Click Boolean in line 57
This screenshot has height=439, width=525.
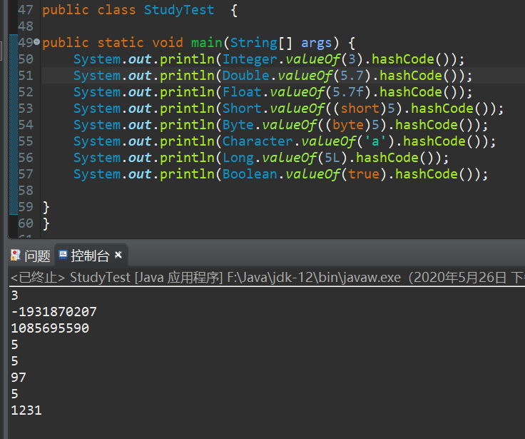coord(250,174)
